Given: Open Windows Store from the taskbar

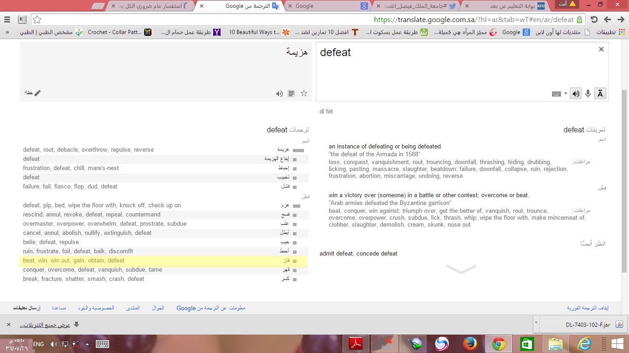Looking at the screenshot, I should [x=527, y=344].
